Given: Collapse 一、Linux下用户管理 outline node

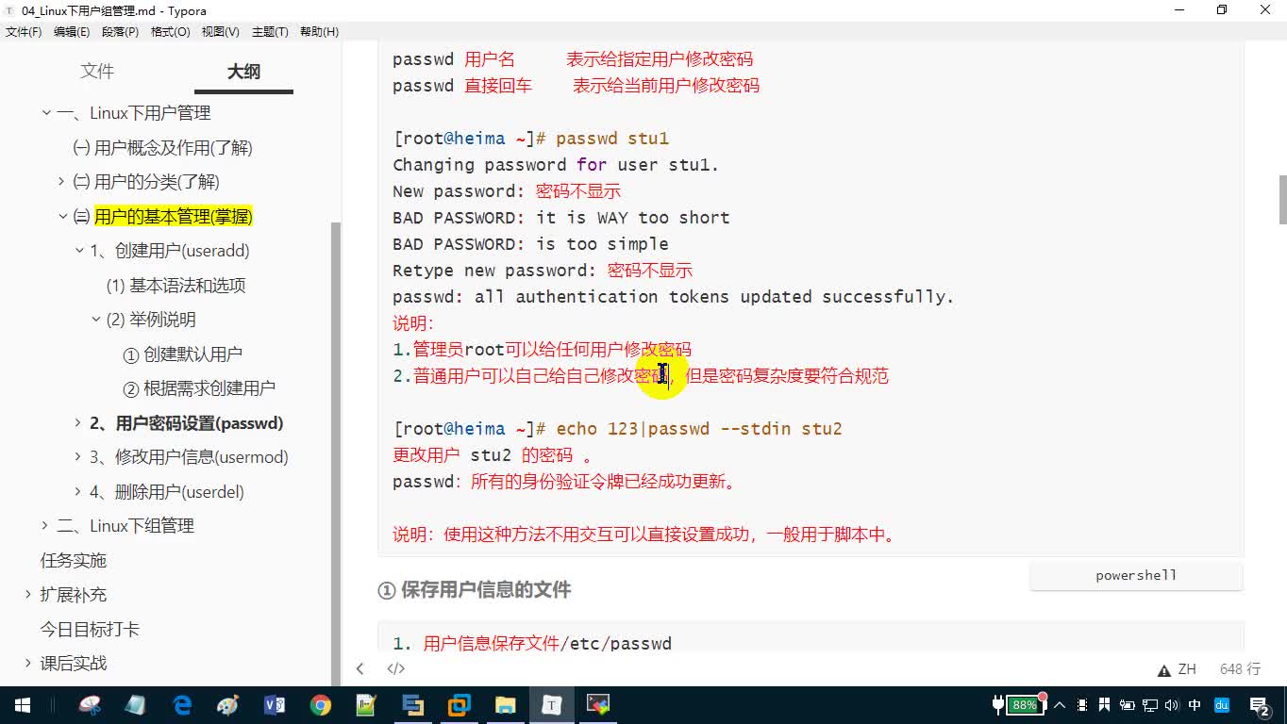Looking at the screenshot, I should pos(45,113).
